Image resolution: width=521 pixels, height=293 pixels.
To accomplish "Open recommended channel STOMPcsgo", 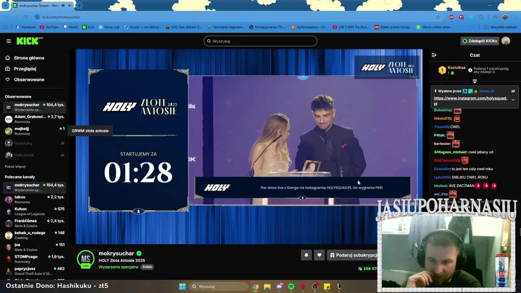I will [35, 259].
